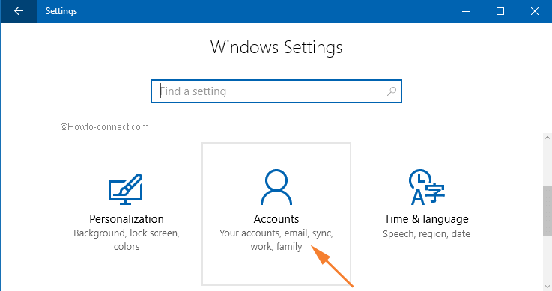Open the Accounts settings label

tap(276, 219)
